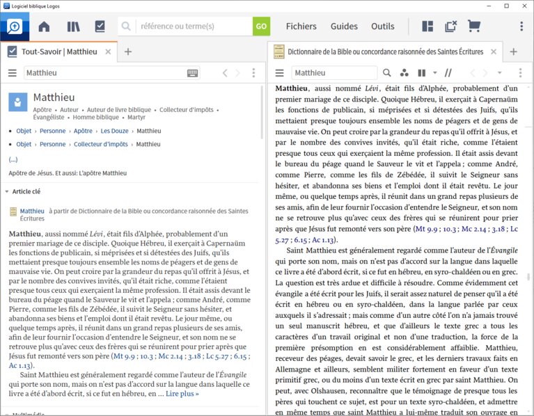Go back in dictionary panel history
Viewport: 534px width, 416px height.
click(x=472, y=73)
